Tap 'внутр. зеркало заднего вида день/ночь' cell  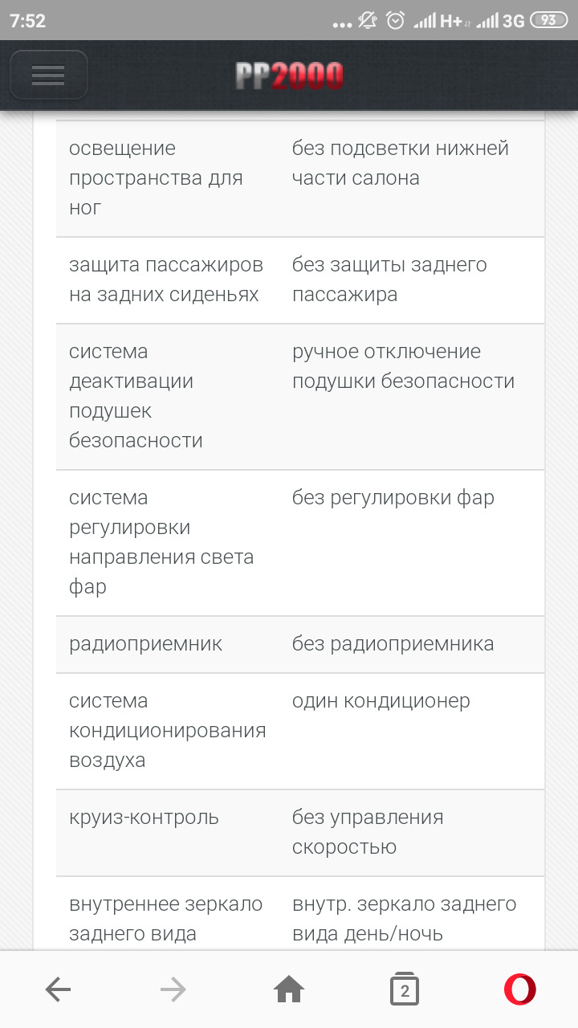pos(404,919)
